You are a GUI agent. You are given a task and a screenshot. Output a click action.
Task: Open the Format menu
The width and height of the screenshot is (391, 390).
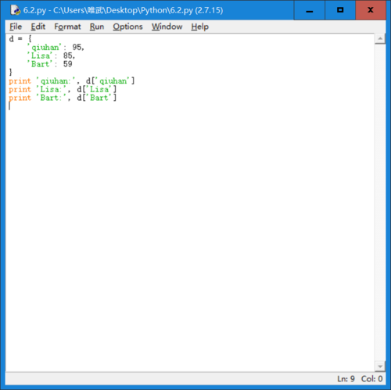click(x=67, y=27)
